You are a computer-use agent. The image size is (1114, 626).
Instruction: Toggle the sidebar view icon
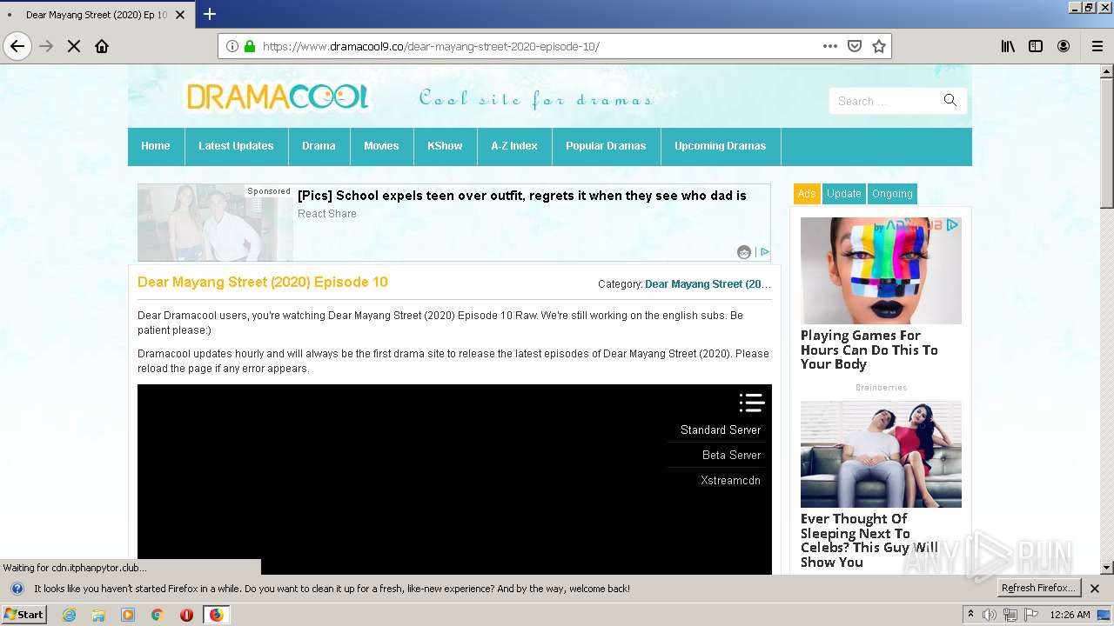pyautogui.click(x=1036, y=46)
